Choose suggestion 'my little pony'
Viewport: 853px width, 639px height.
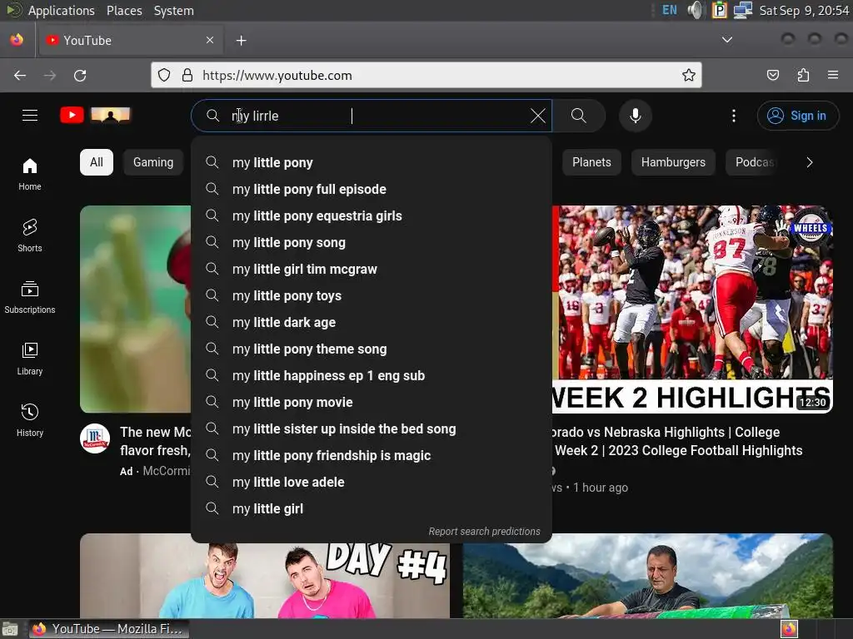pos(372,162)
